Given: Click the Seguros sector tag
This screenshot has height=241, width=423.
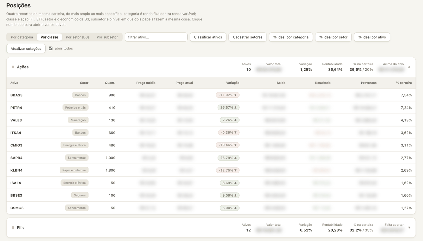Looking at the screenshot, I should tap(80, 195).
